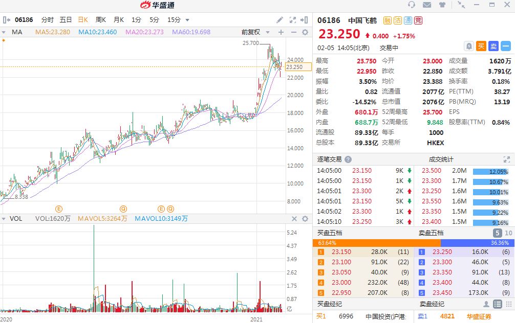Open customer service headset icon

412,5
